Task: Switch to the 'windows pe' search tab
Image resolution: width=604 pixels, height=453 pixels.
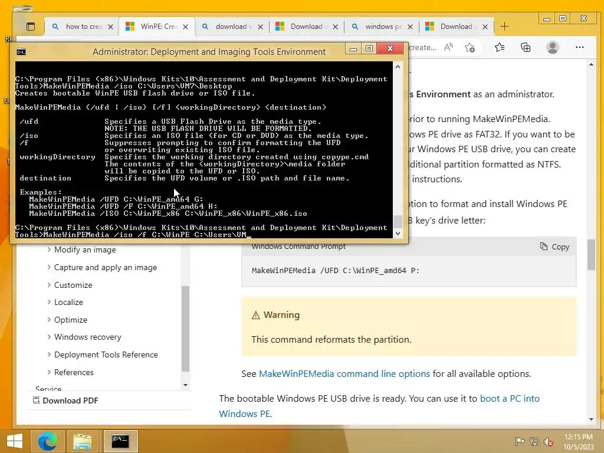Action: 382,27
